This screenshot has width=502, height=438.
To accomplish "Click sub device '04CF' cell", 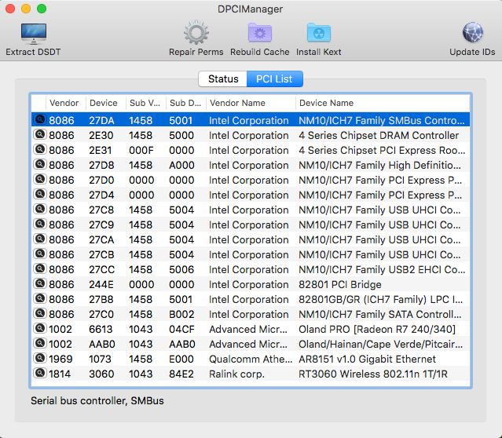I will [181, 329].
